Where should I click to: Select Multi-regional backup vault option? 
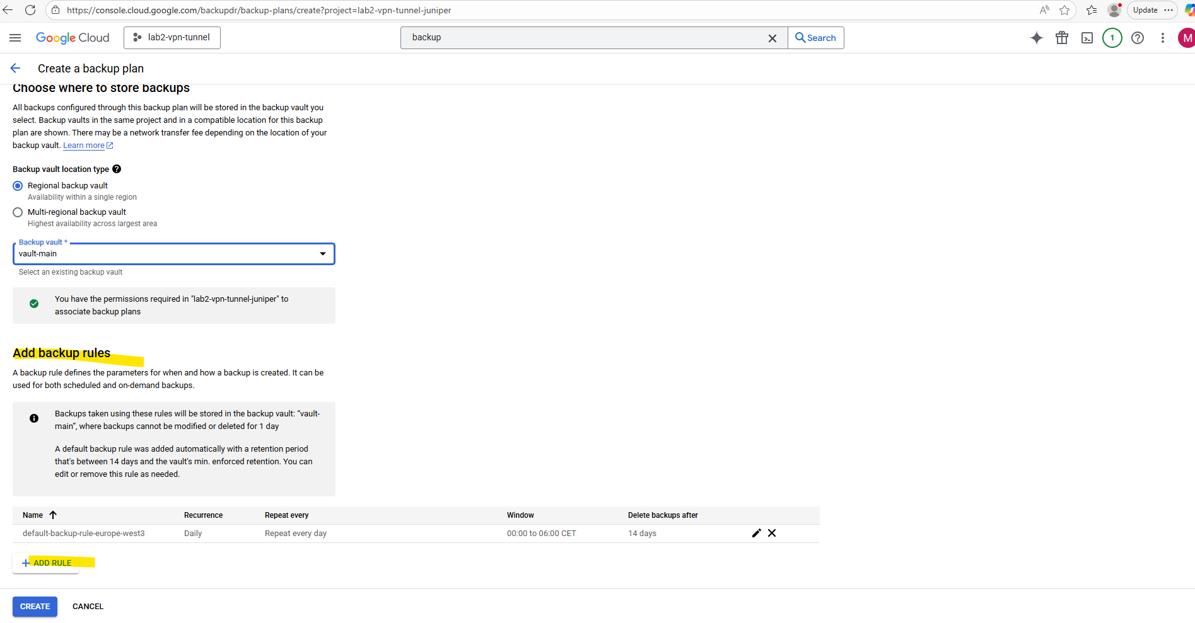tap(18, 212)
